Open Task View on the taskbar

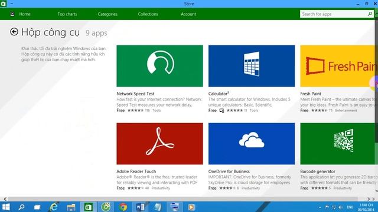tap(37, 207)
